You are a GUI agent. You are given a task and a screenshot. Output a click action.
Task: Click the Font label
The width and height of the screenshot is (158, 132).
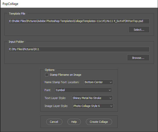coord(48,90)
